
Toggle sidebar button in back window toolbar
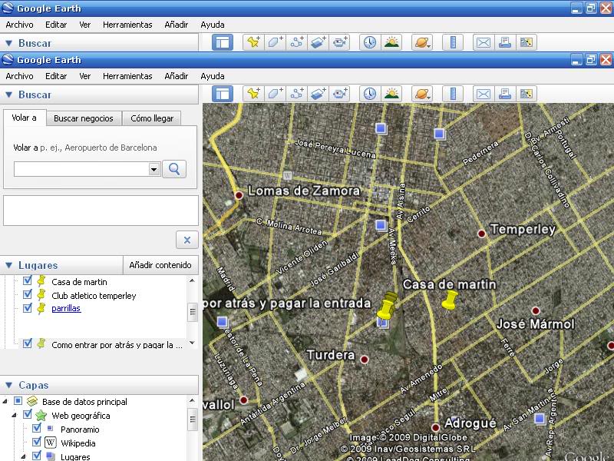223,42
